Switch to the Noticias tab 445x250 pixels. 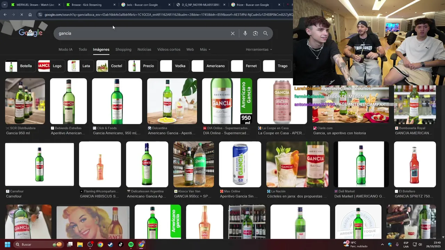point(144,49)
